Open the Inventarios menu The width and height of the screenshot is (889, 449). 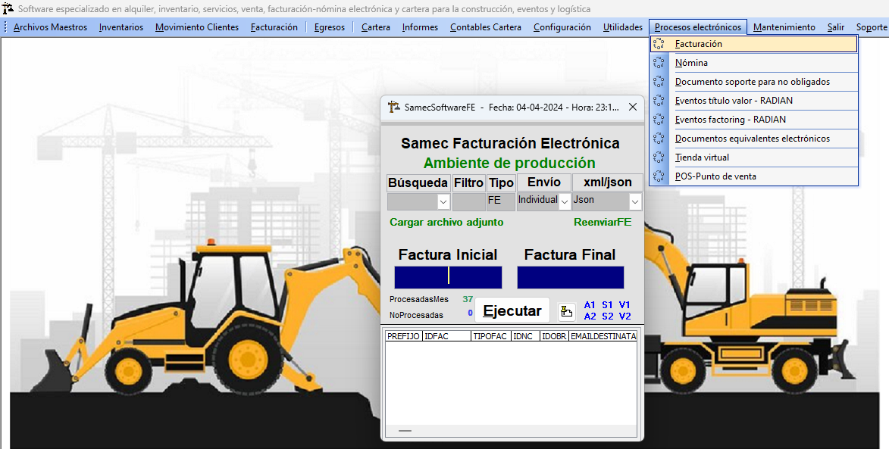(x=121, y=27)
